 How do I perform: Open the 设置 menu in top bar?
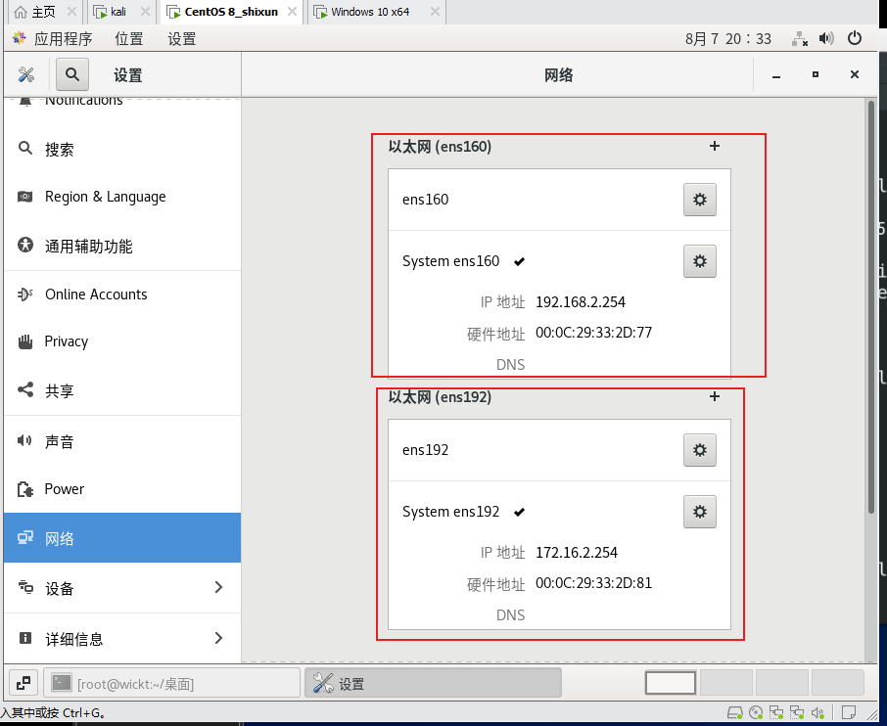point(181,38)
